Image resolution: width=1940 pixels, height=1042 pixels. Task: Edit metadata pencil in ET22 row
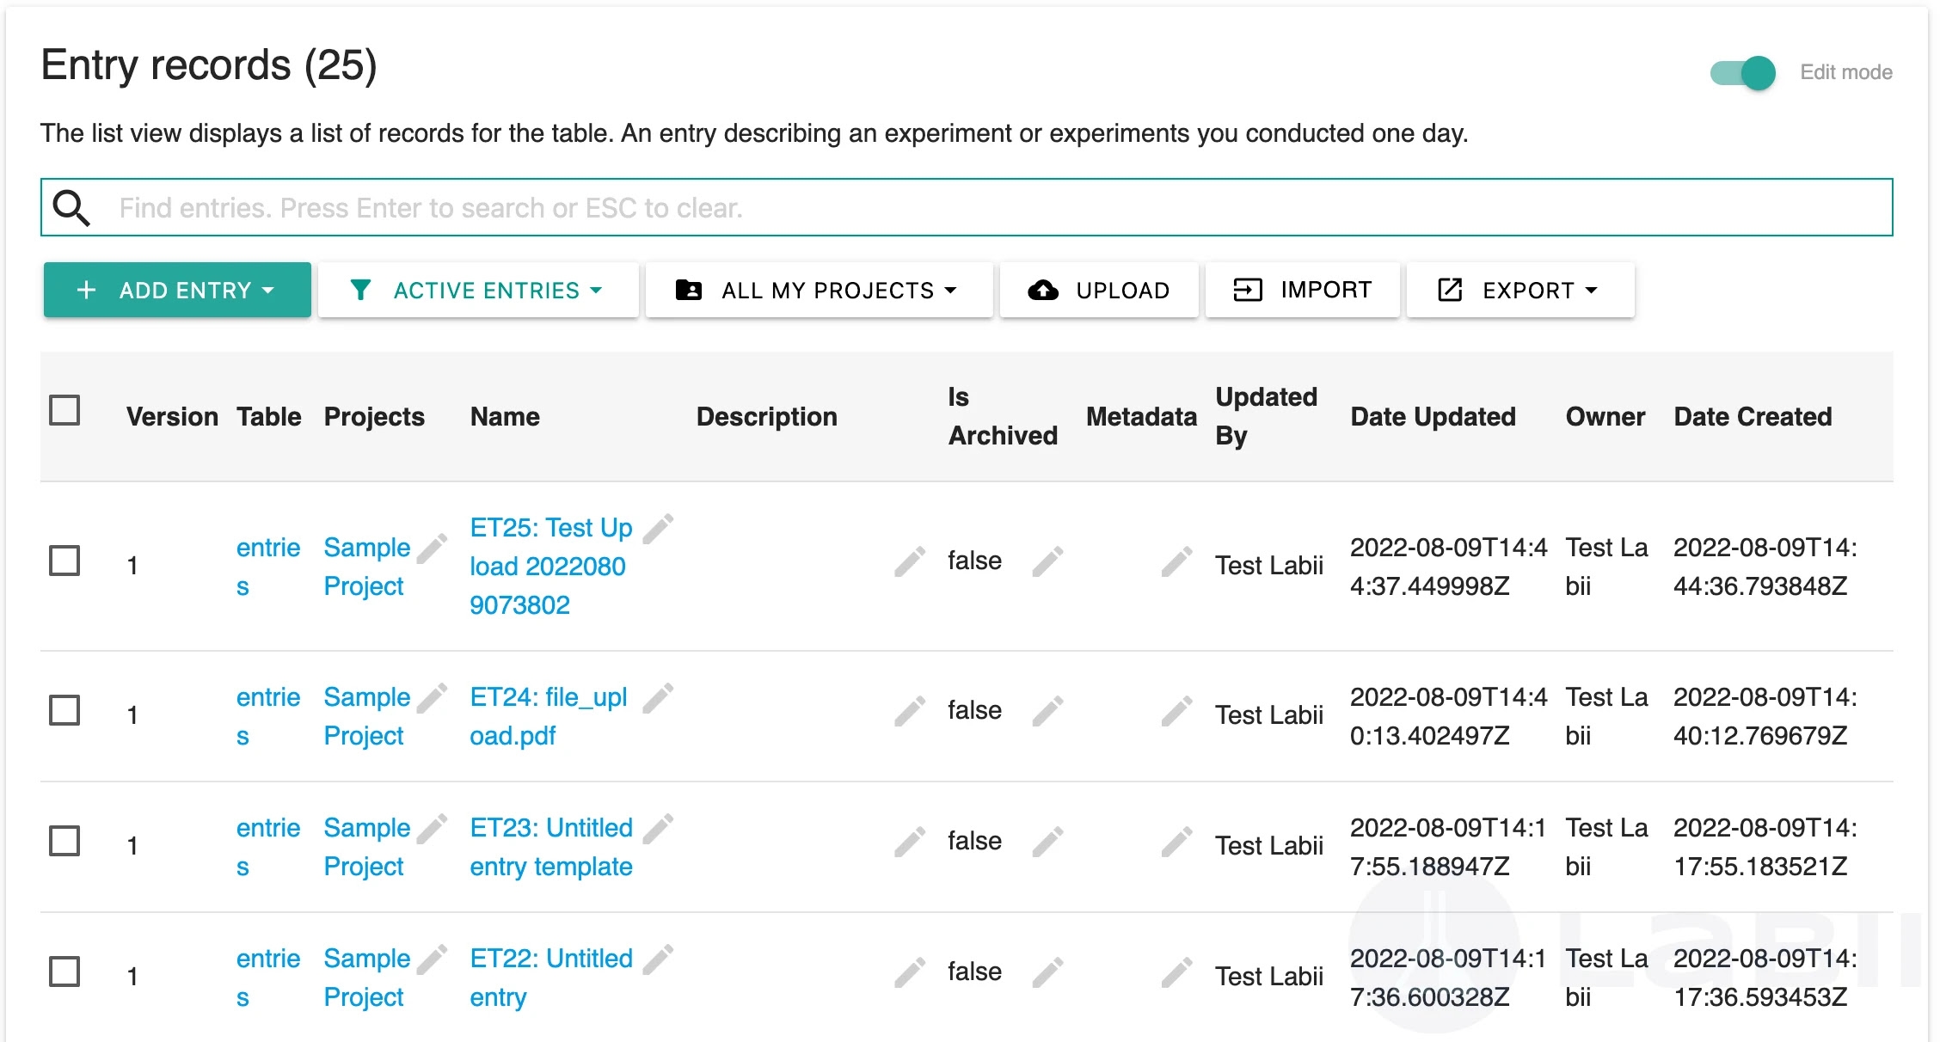tap(1176, 972)
